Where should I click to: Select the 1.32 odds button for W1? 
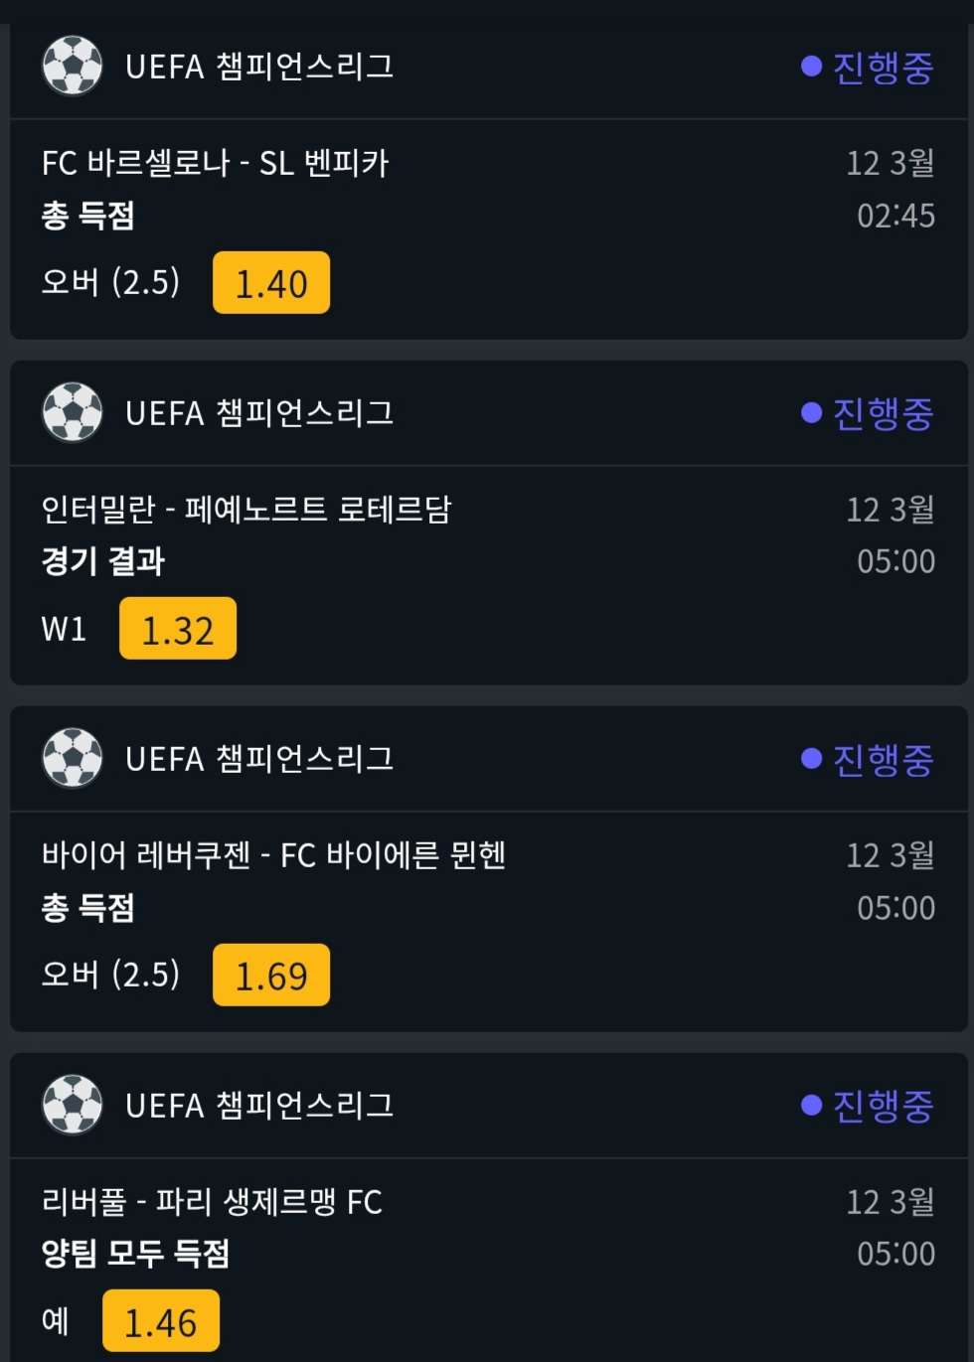coord(178,629)
